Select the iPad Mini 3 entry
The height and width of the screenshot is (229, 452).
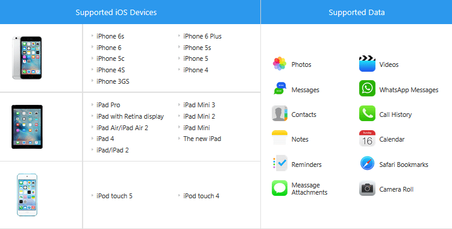click(199, 105)
